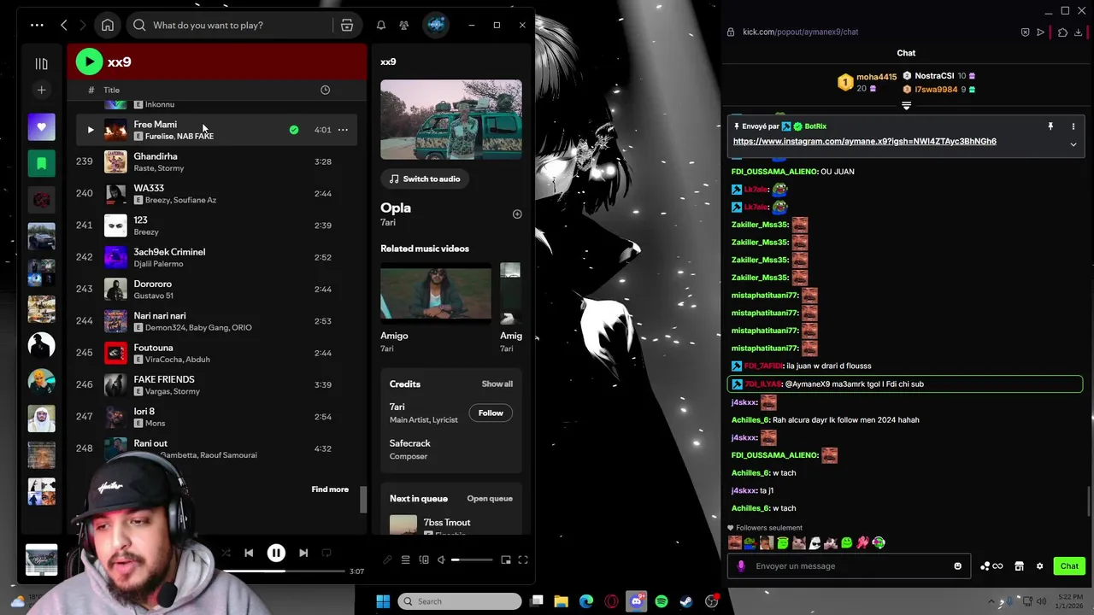This screenshot has height=615, width=1094.
Task: Open the Kick chat shop icon
Action: point(1019,566)
